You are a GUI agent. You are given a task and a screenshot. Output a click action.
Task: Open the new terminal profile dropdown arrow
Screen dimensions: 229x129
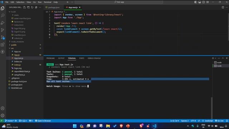coord(215,58)
